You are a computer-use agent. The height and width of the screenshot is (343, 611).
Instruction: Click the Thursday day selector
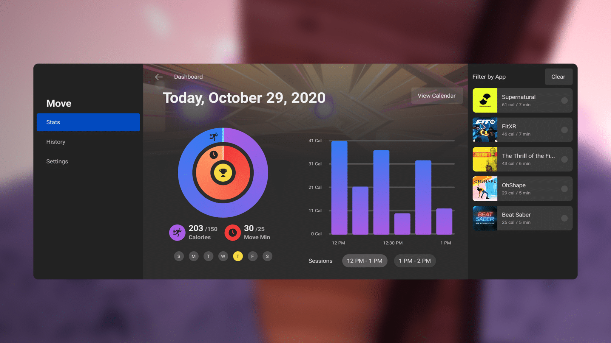[x=237, y=256]
